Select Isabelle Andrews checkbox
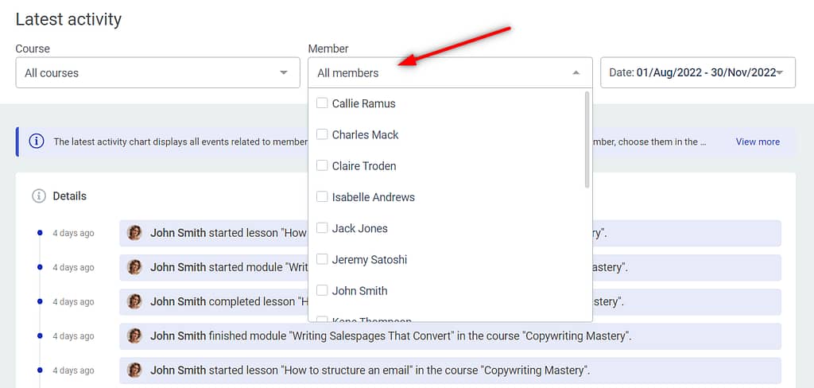Screen dimensions: 814x388 pyautogui.click(x=322, y=196)
